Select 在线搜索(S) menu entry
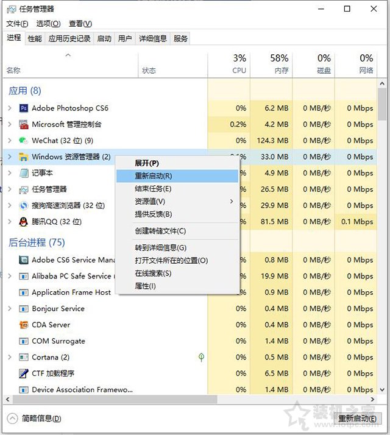390x435 pixels. click(x=177, y=274)
